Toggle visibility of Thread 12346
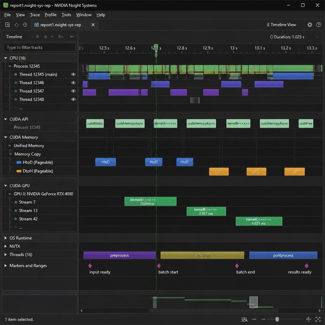Screen dimensions: 325x325 (x=73, y=83)
